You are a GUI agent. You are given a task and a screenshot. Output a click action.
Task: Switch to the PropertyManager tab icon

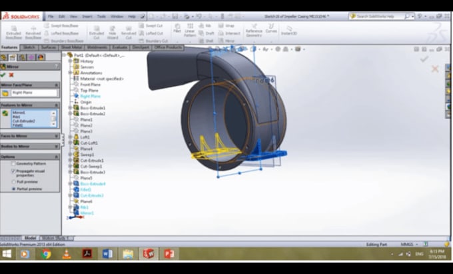tap(13, 57)
